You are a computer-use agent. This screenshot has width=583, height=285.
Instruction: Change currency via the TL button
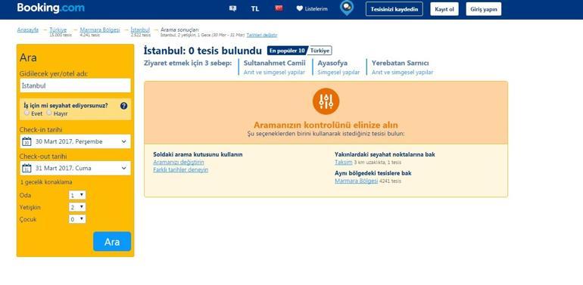tap(255, 9)
